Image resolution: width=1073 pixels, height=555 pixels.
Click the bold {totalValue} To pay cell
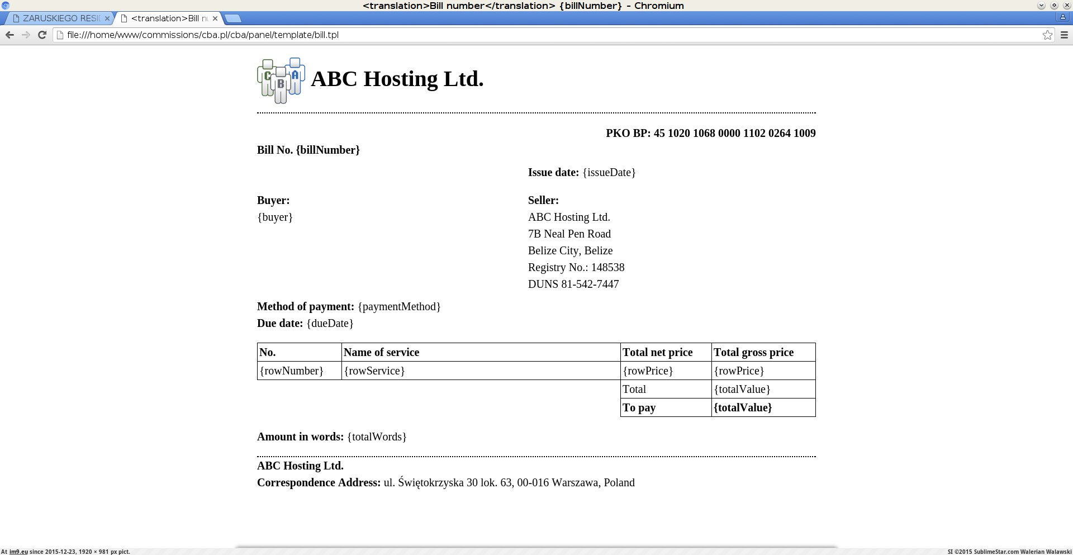pyautogui.click(x=763, y=407)
